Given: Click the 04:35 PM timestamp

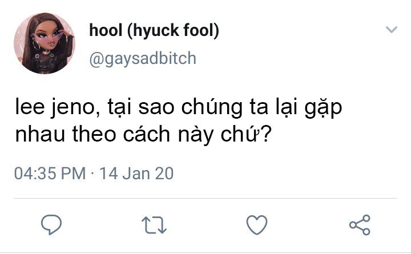Looking at the screenshot, I should click(50, 174).
